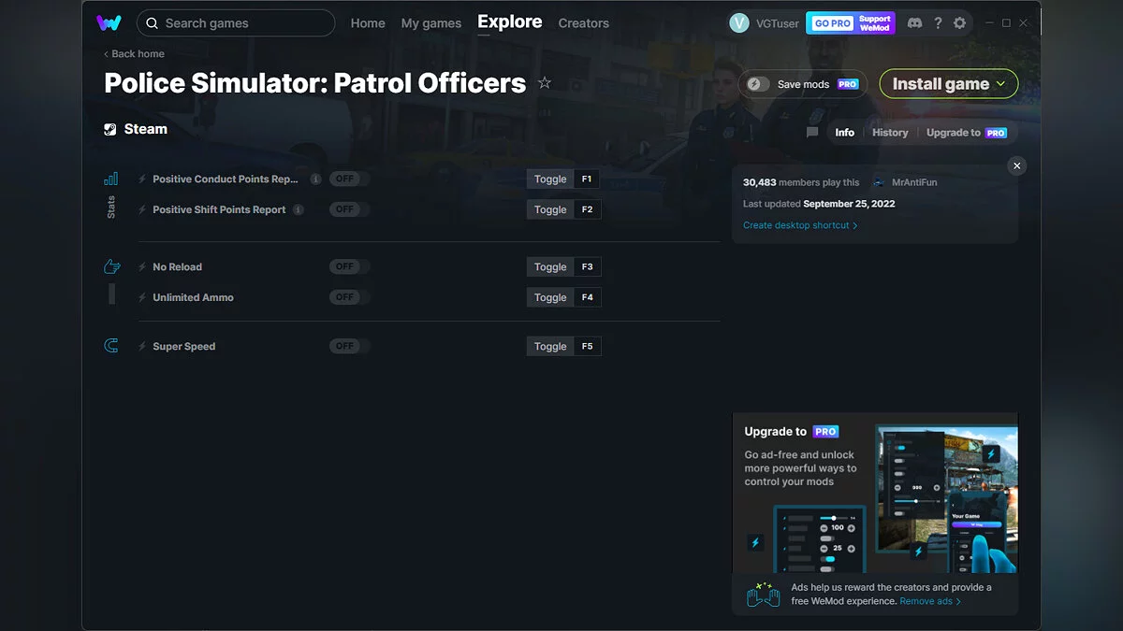Star the game to add it to favorites
The image size is (1123, 631).
(x=545, y=83)
